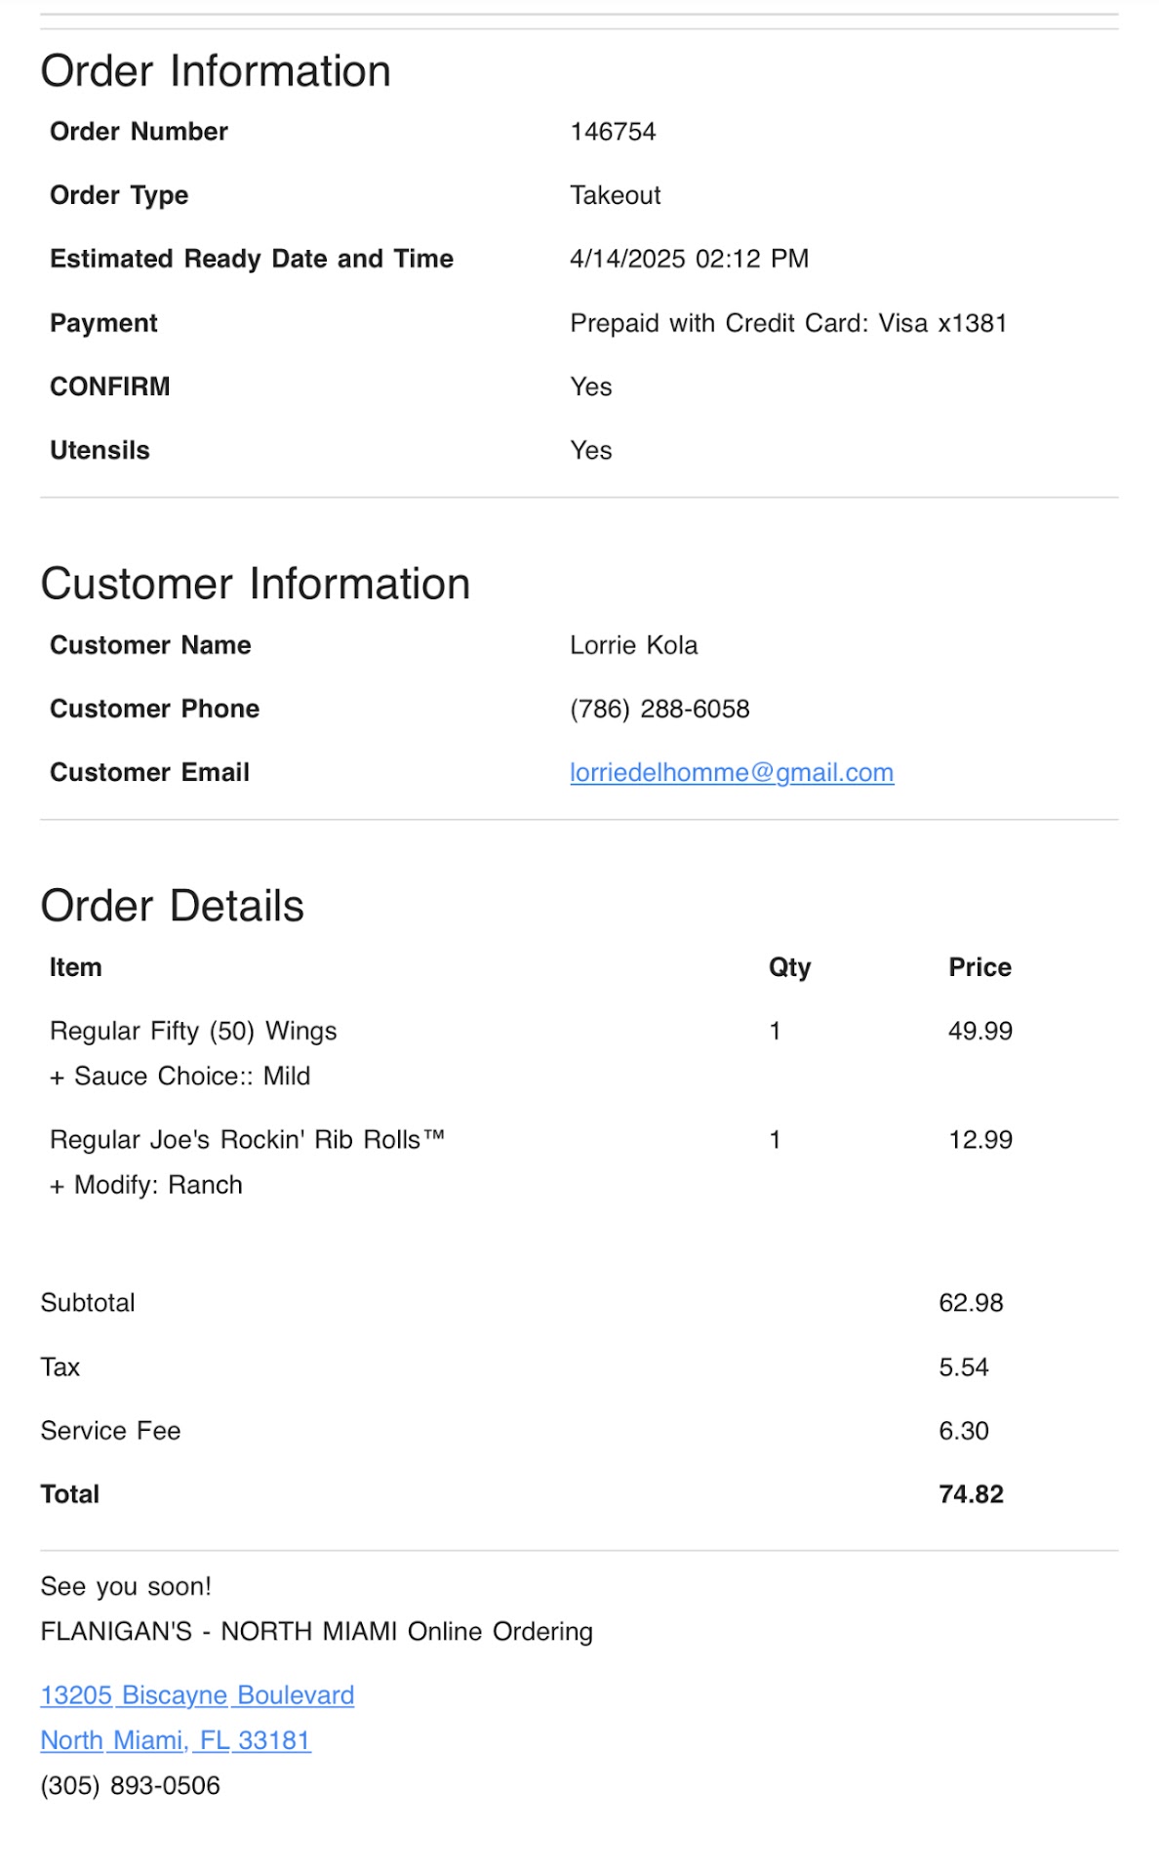Click the order number 146754
The height and width of the screenshot is (1874, 1159).
pos(613,132)
